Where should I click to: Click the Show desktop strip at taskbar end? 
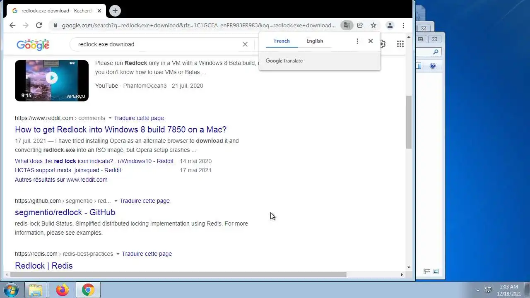coord(527,290)
